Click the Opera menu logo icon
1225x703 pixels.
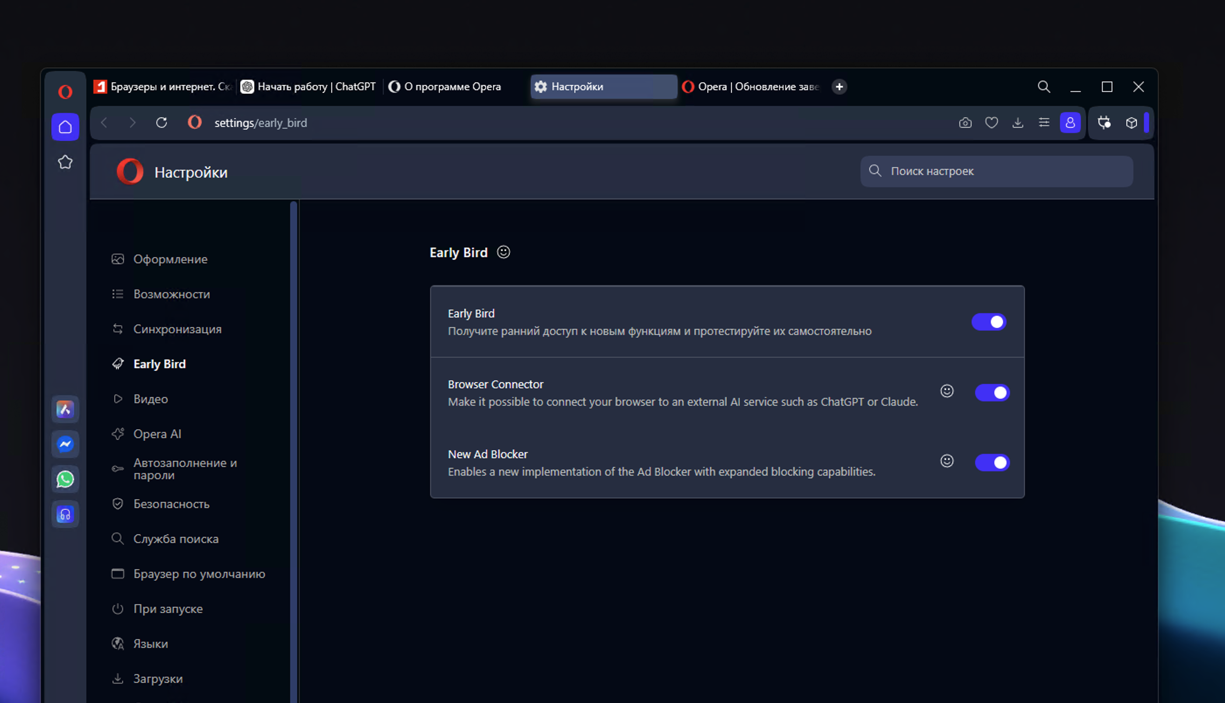[65, 91]
